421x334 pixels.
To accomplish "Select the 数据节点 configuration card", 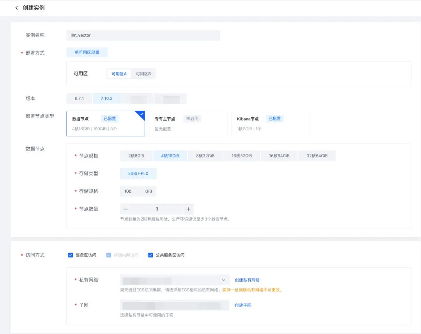I will point(105,123).
